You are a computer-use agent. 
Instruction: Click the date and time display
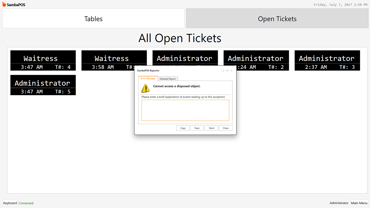click(341, 5)
